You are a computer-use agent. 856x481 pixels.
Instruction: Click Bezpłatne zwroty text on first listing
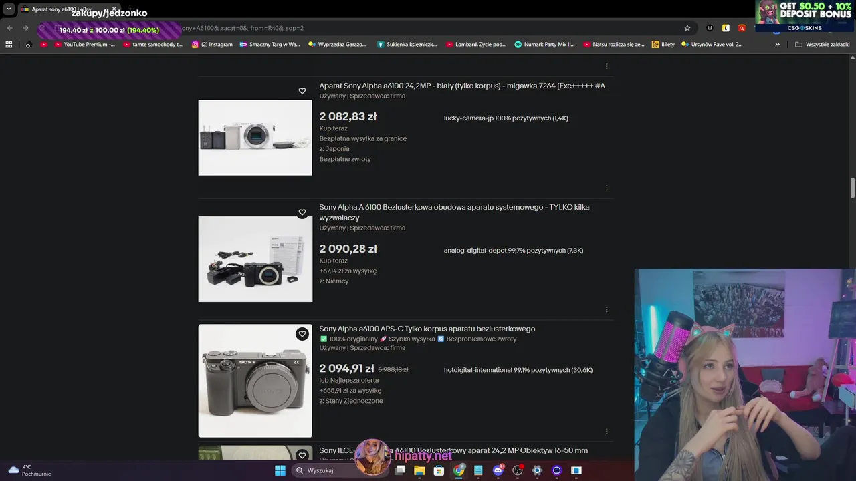click(345, 159)
